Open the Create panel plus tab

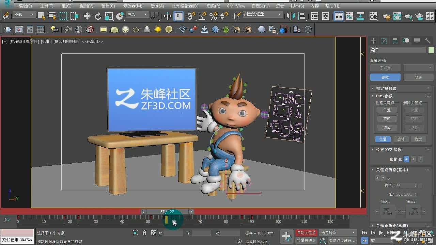click(x=373, y=41)
